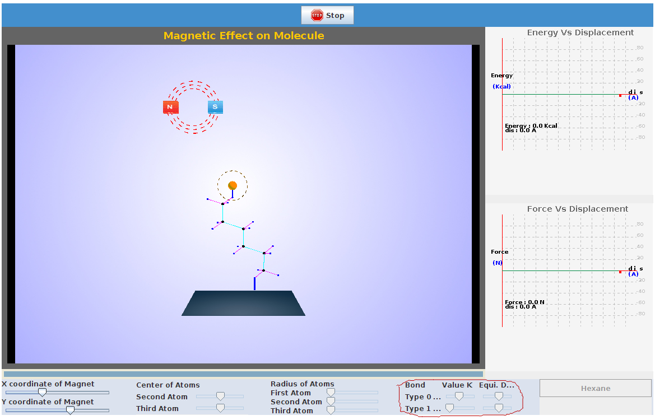Adjust Center of Atoms Third Atom slider

tap(220, 408)
